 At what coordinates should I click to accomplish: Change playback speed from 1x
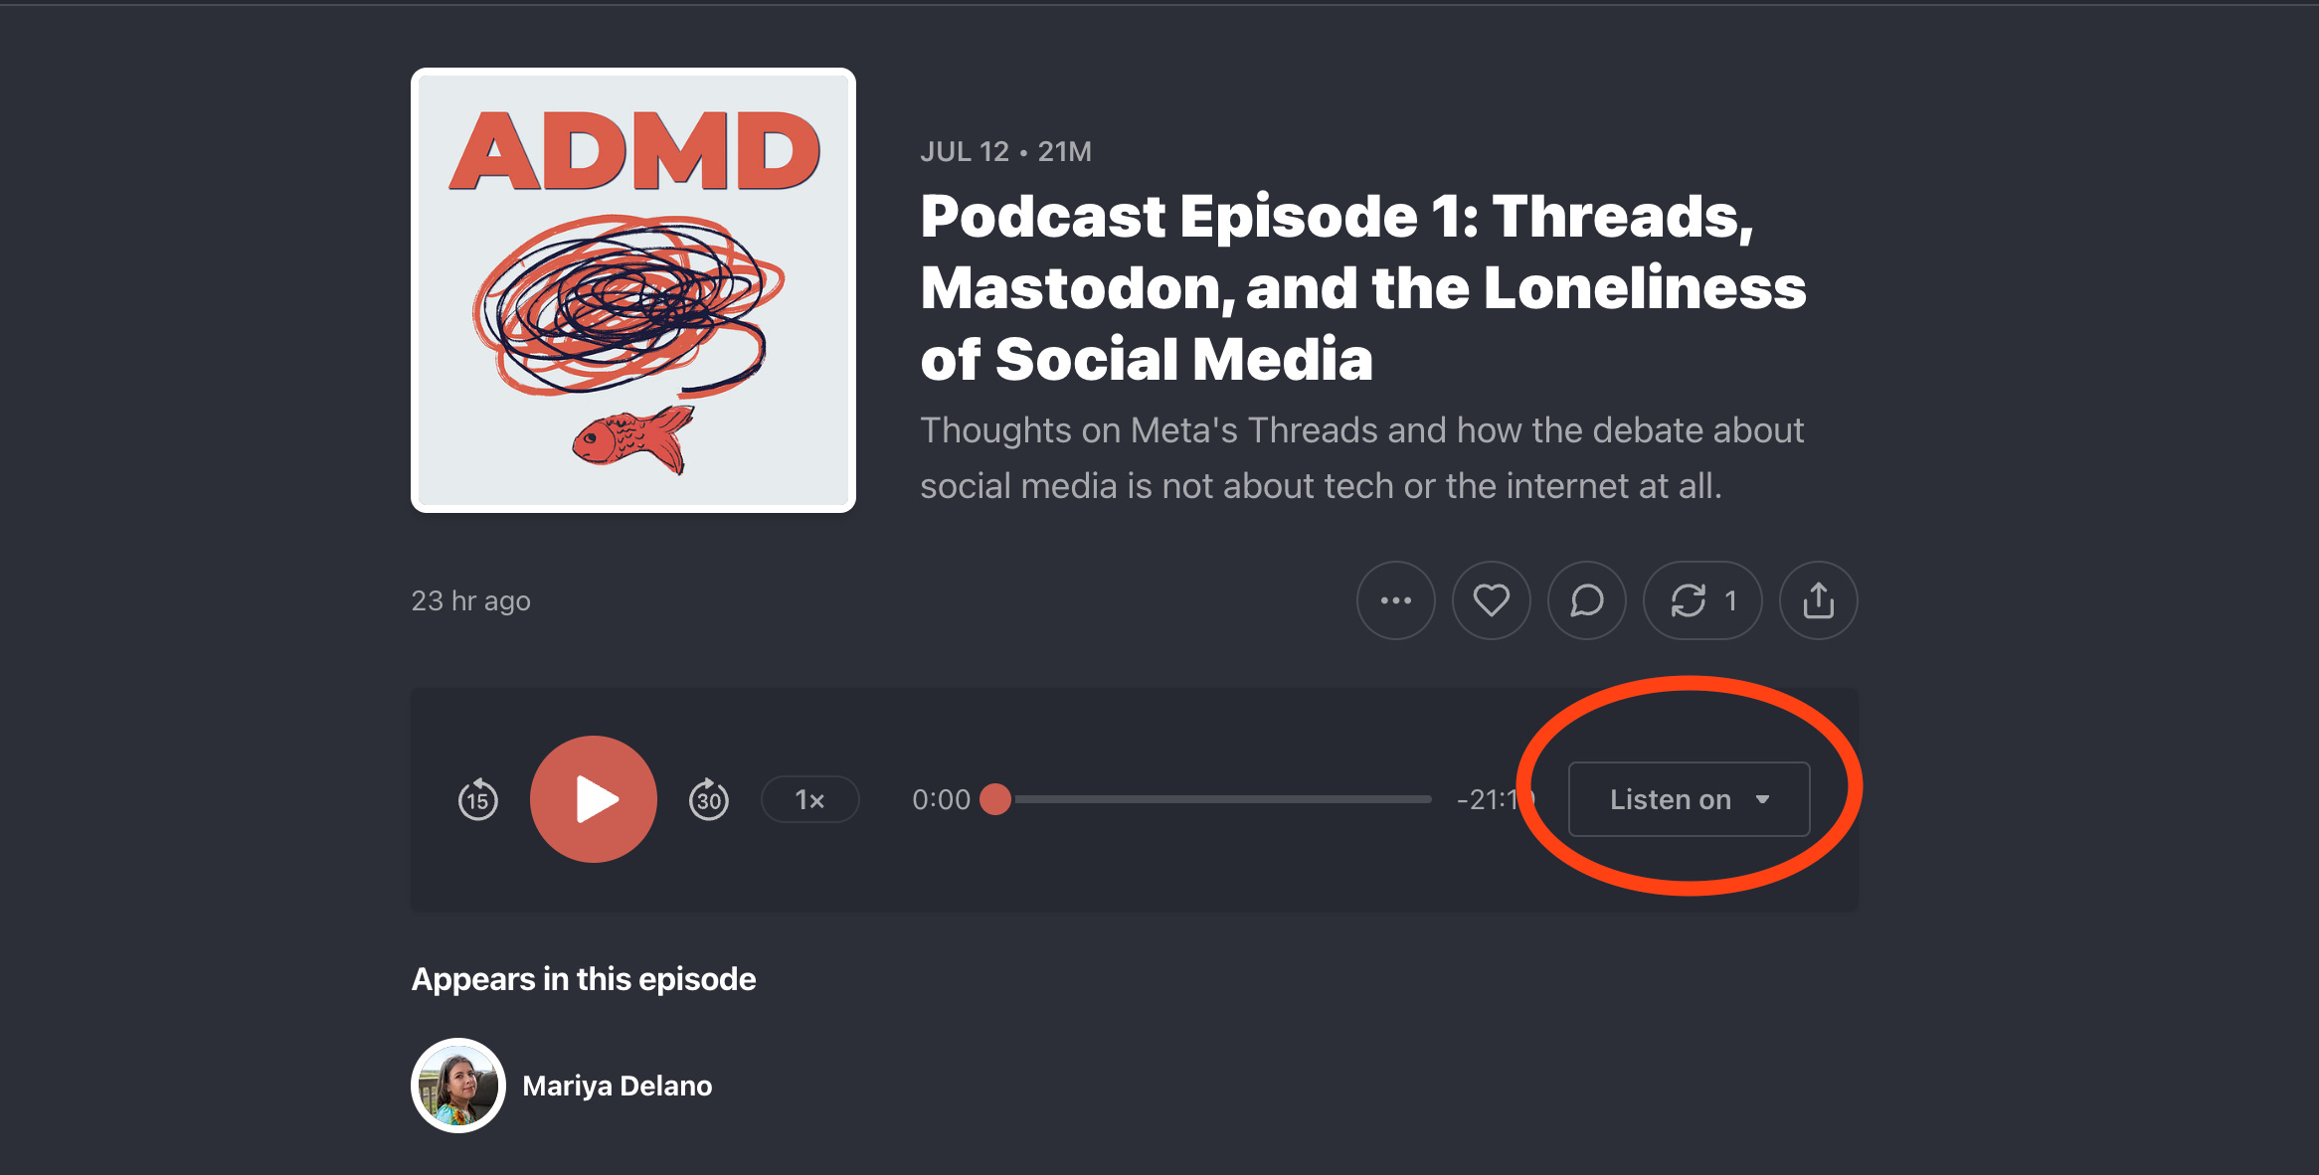809,799
